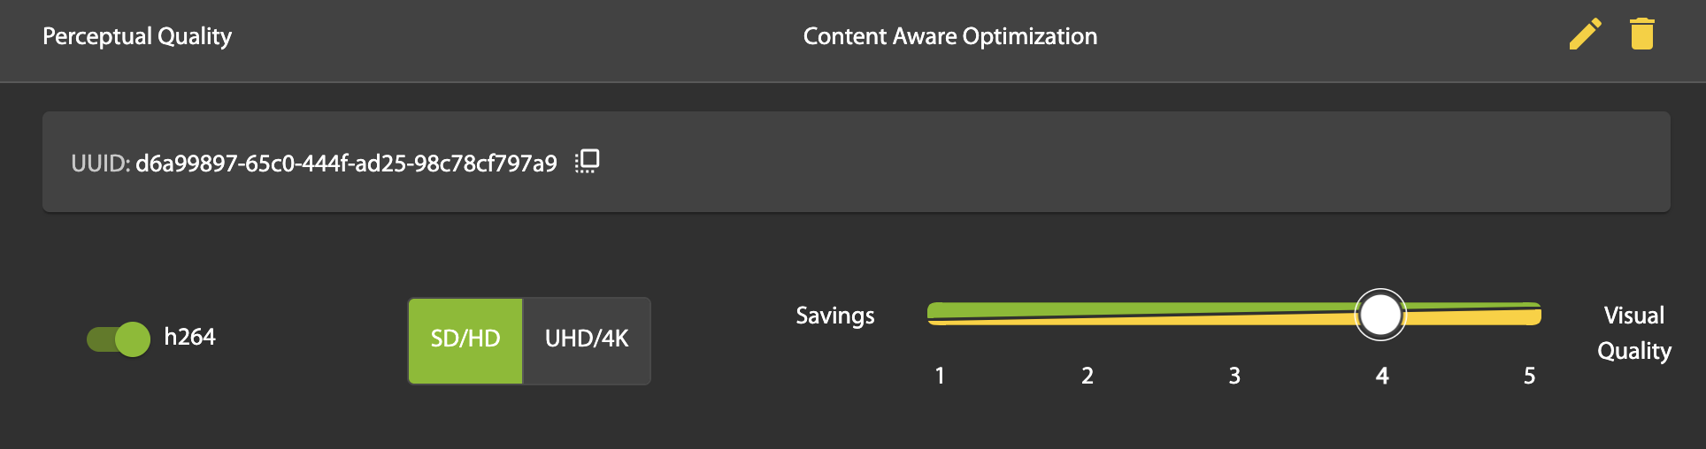Select the SD/HD resolution option

point(465,339)
